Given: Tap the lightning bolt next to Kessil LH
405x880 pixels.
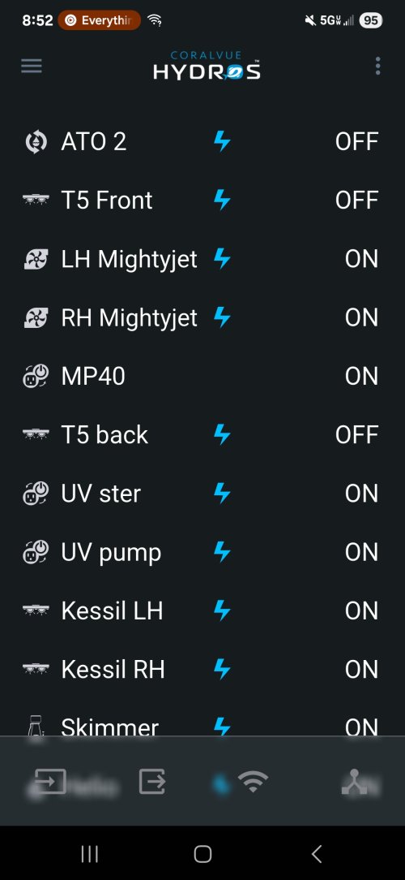Looking at the screenshot, I should point(223,610).
